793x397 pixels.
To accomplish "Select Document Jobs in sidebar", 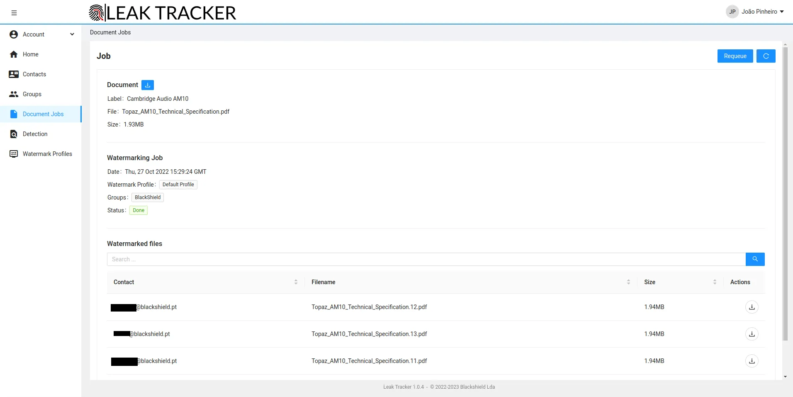I will tap(41, 114).
